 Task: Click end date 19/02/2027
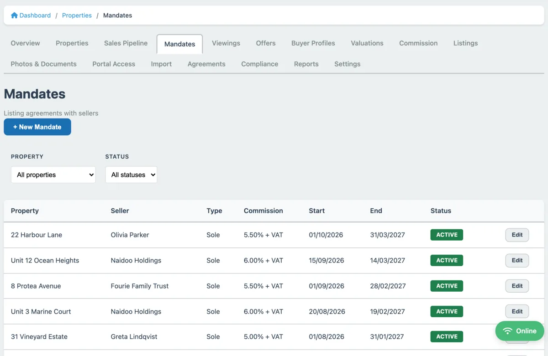(388, 312)
